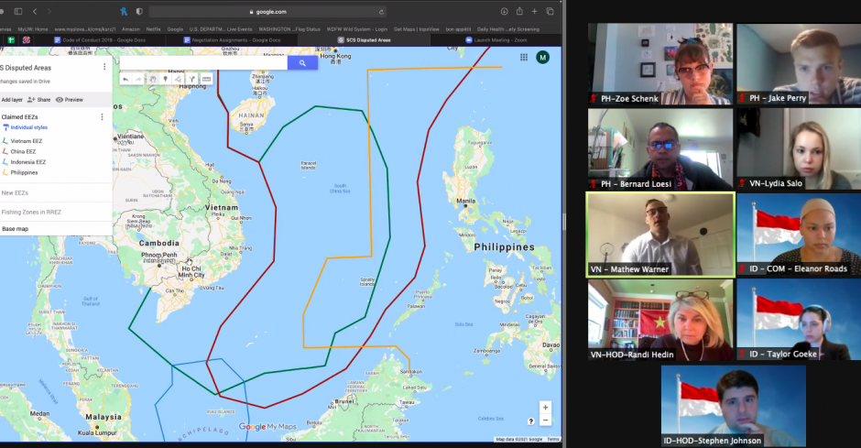The width and height of the screenshot is (861, 448).
Task: Switch to SCS Disputed Areas tab
Action: point(364,40)
